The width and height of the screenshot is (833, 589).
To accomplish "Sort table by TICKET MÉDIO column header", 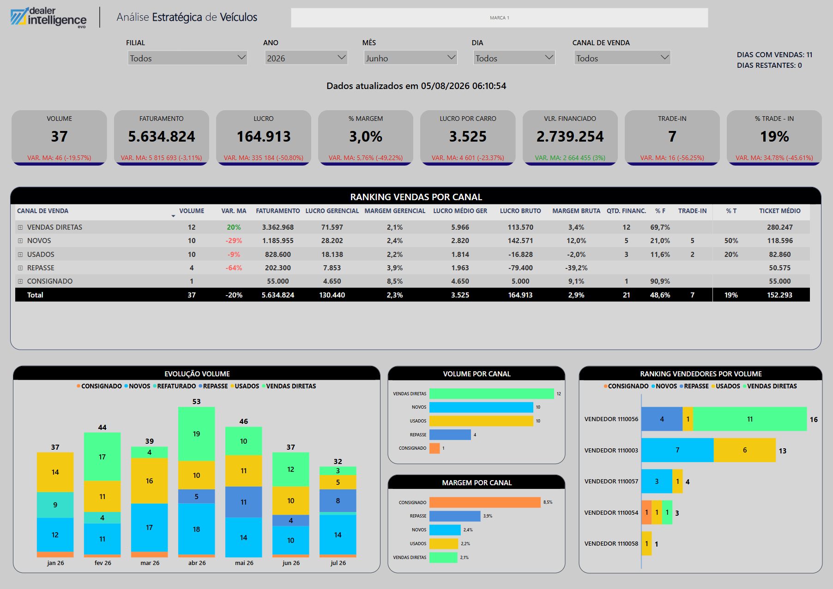I will coord(780,211).
